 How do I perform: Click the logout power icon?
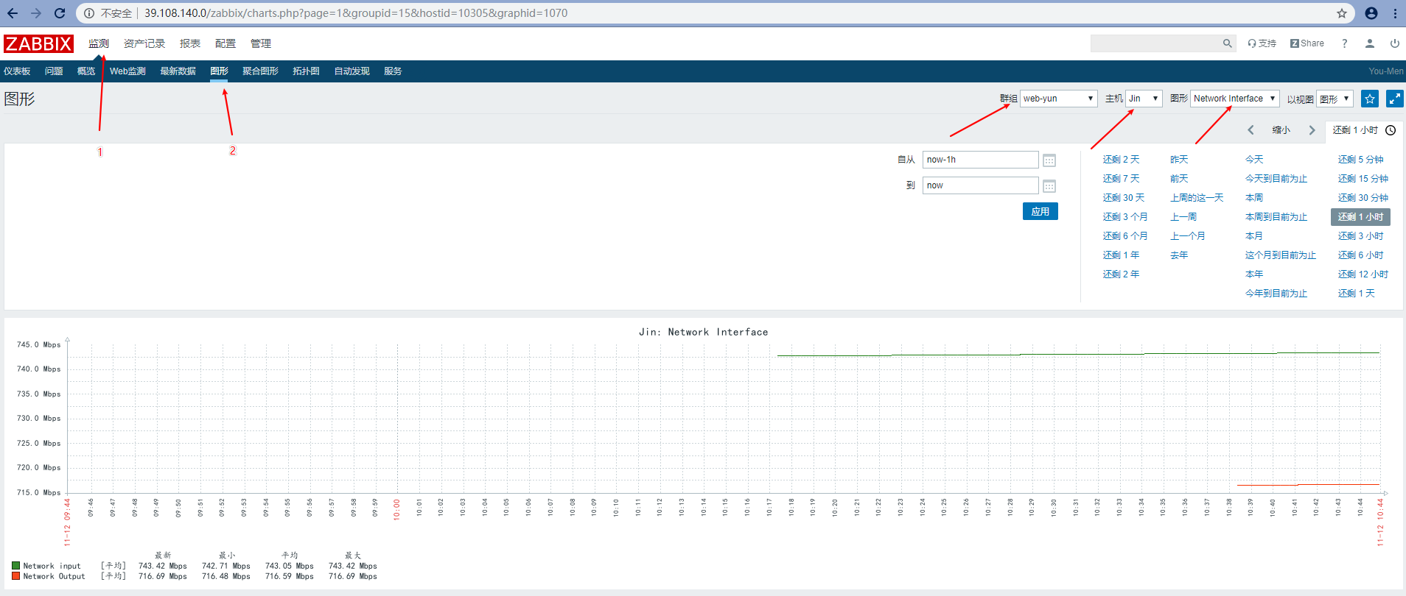pos(1394,43)
